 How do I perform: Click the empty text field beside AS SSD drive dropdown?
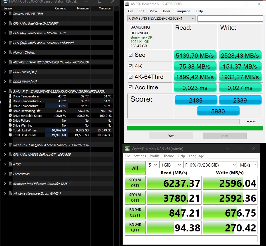pyautogui.click(x=230, y=19)
